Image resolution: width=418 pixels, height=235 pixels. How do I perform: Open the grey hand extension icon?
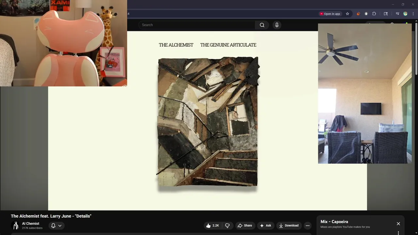coord(366,14)
